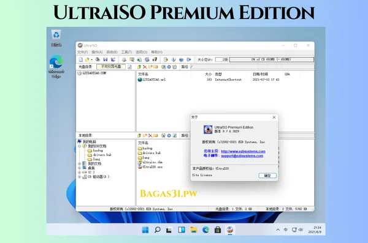
Task: Open the 操作(A) menu
Action: click(x=97, y=52)
